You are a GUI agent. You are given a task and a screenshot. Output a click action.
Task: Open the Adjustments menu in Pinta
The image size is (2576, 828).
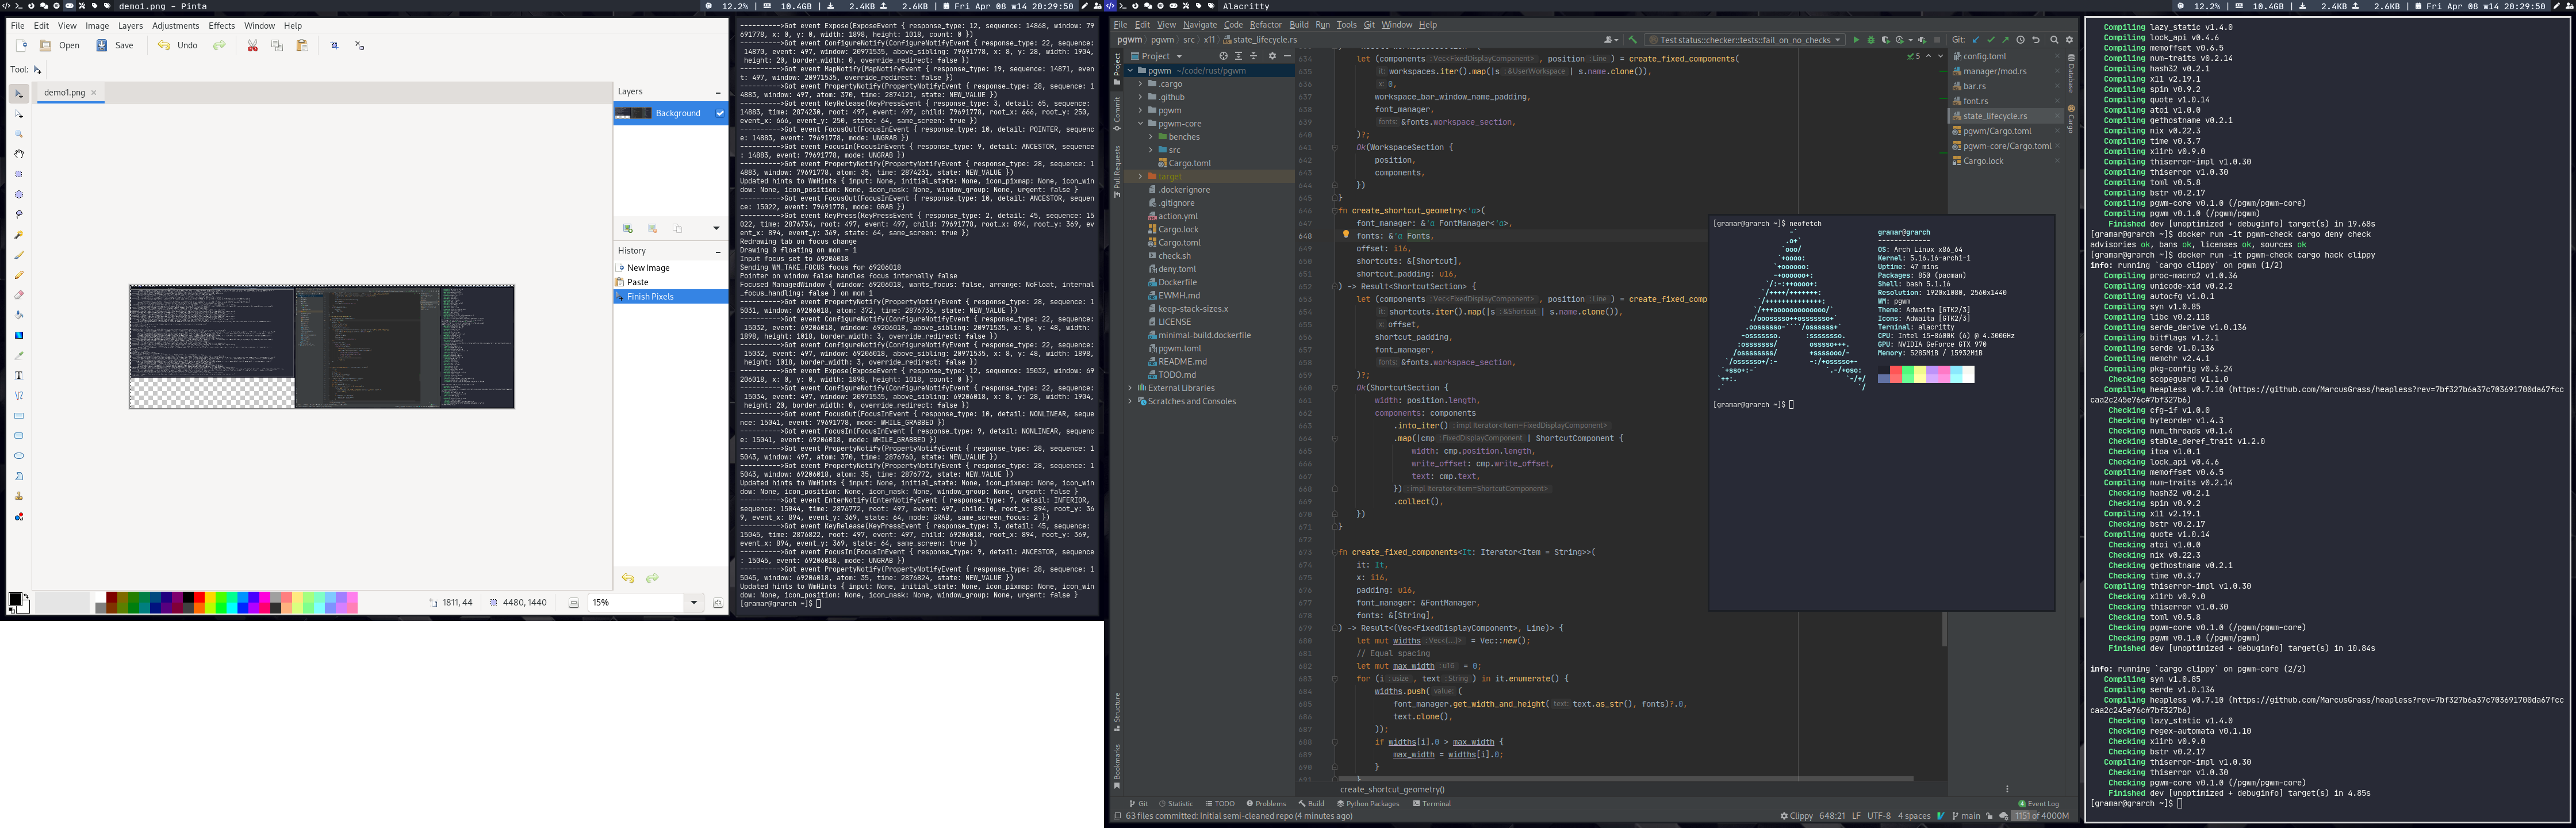pyautogui.click(x=175, y=26)
